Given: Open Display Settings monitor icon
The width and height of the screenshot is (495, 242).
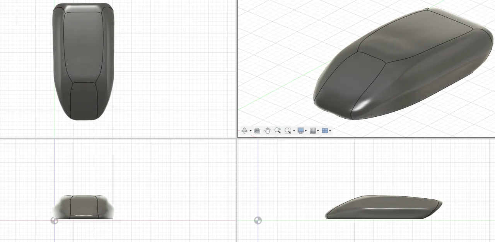Looking at the screenshot, I should tap(300, 131).
